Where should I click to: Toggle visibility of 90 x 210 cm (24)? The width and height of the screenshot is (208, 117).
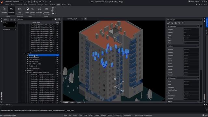(57, 55)
